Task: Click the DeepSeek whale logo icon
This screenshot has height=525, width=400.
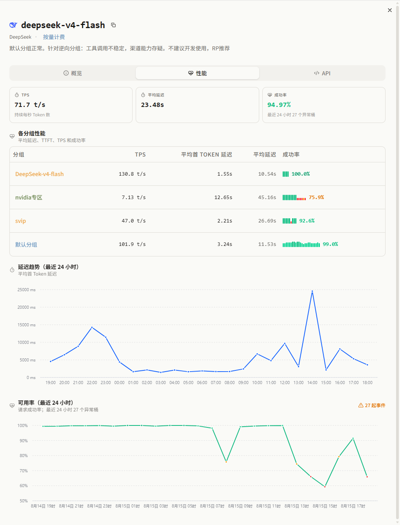Action: click(x=13, y=25)
